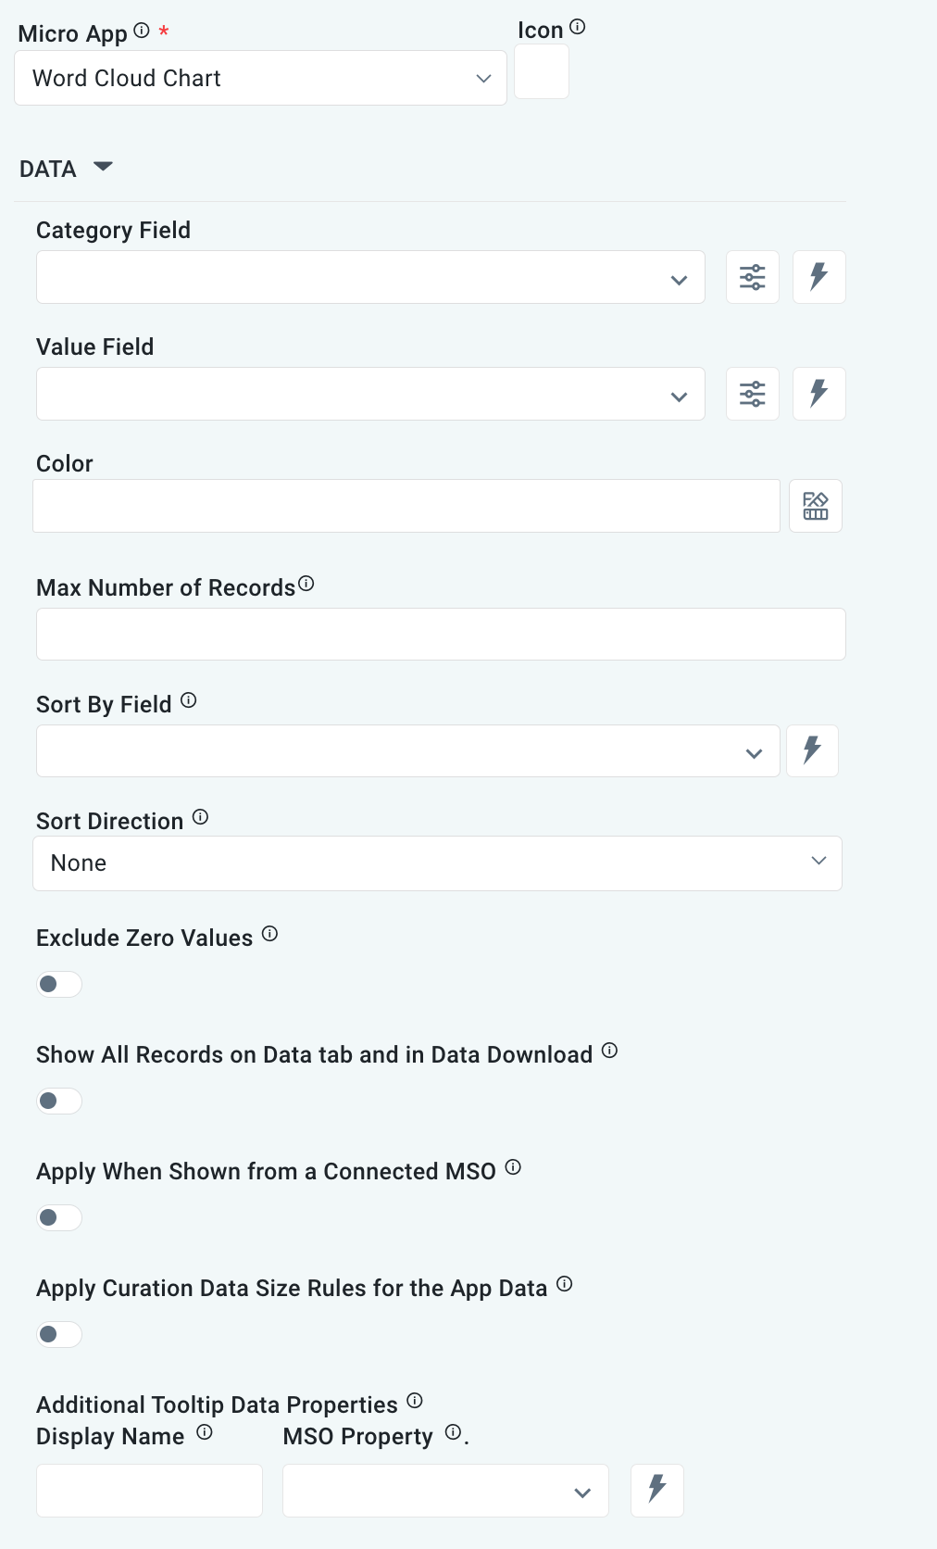Enable Apply Curation Data Size Rules switch
This screenshot has width=937, height=1549.
coord(58,1334)
